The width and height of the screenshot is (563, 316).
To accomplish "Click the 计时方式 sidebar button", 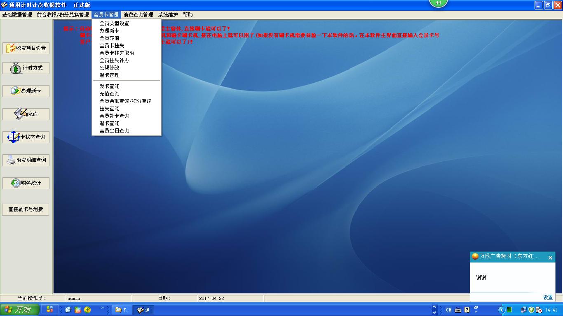I will (x=26, y=68).
